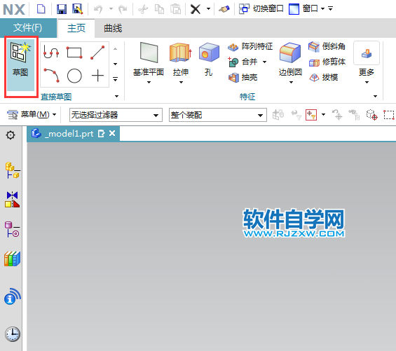Click Switch Window (切换窗口) button
The width and height of the screenshot is (396, 351).
click(x=261, y=9)
